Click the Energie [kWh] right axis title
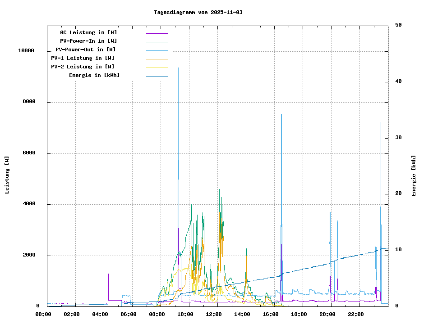 coord(414,175)
